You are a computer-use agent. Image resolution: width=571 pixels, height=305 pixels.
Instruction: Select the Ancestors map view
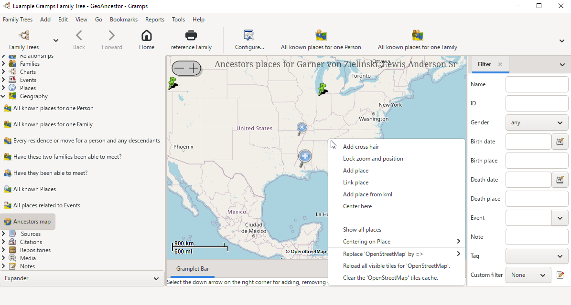click(x=28, y=222)
